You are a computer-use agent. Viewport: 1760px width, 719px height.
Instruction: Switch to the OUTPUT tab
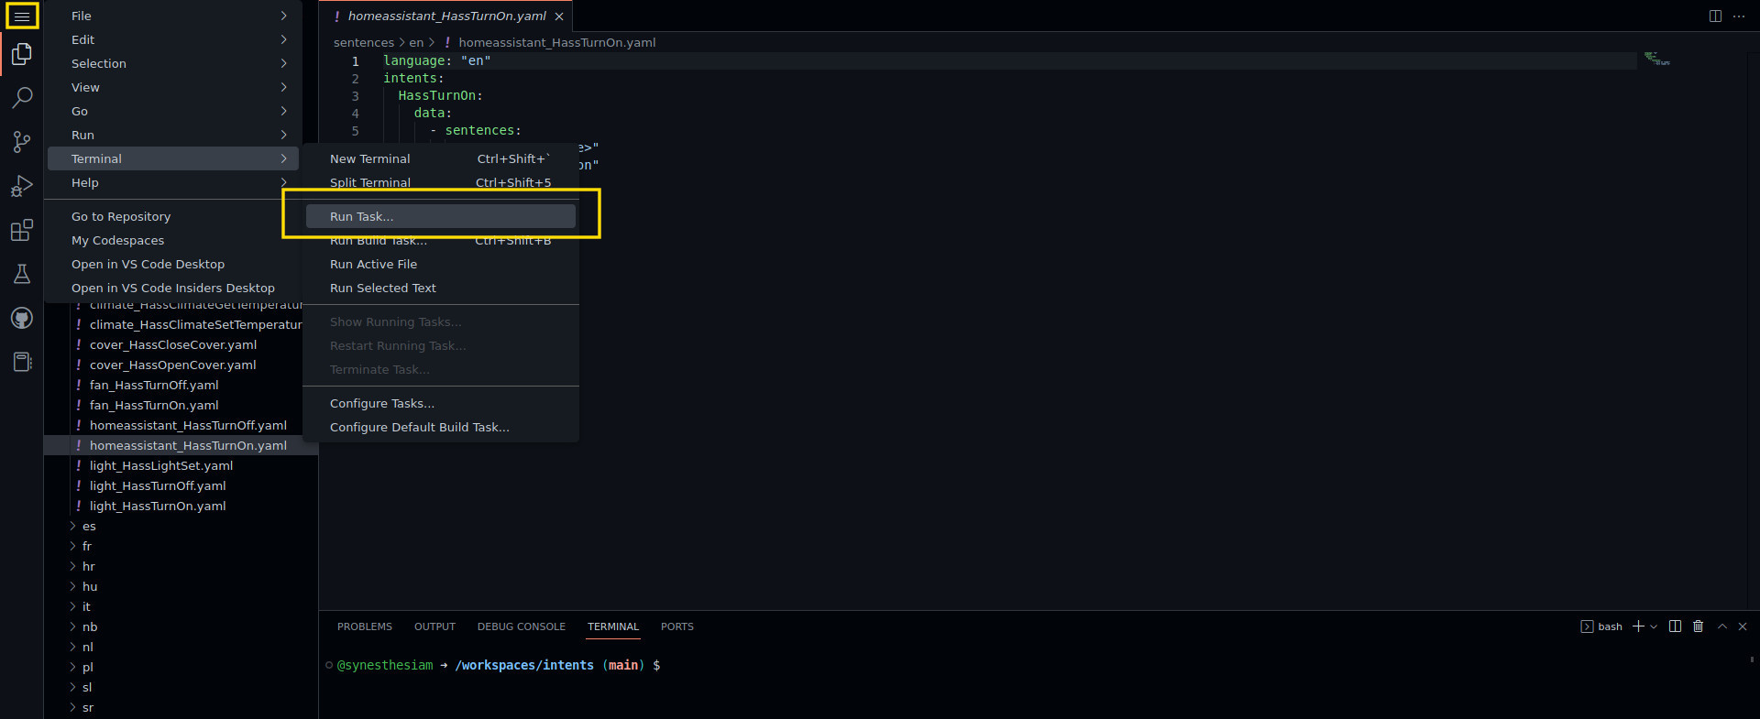[x=434, y=626]
